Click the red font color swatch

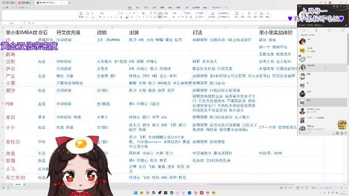point(127,17)
